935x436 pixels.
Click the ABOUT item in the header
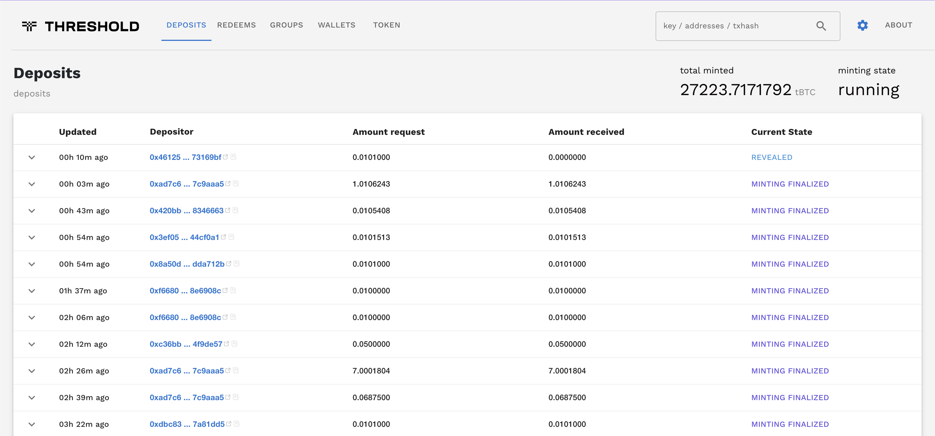(x=898, y=25)
